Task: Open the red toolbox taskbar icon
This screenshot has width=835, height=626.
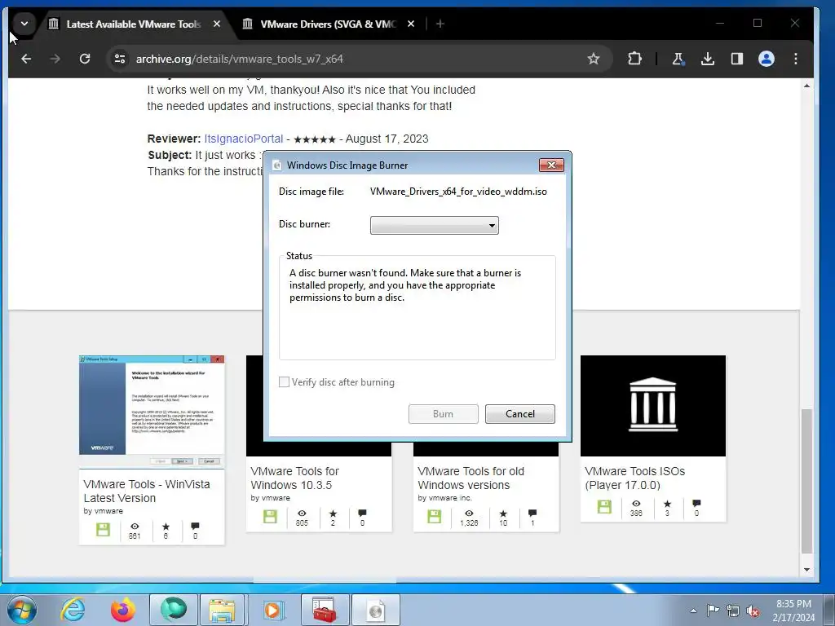Action: point(325,610)
